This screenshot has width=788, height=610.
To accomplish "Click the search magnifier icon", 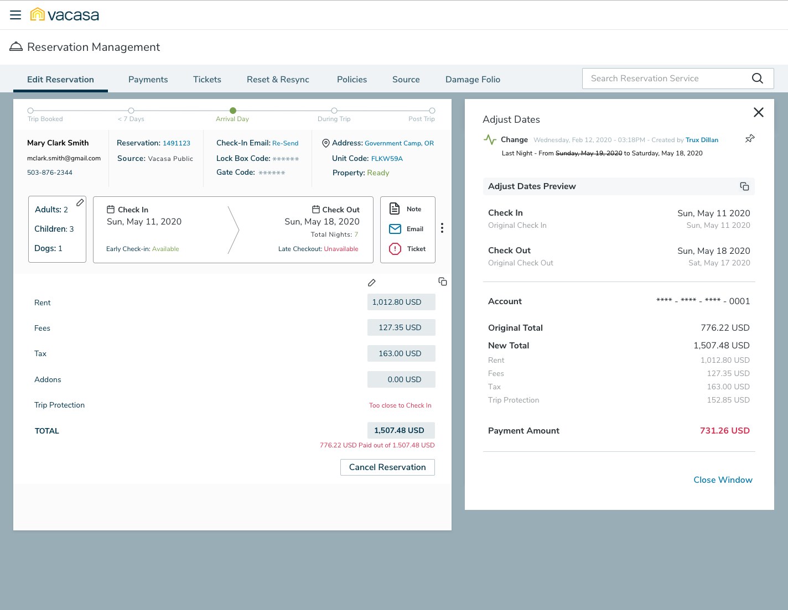I will tap(758, 79).
